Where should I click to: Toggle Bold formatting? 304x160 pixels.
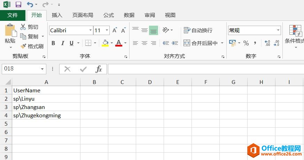pyautogui.click(x=53, y=43)
